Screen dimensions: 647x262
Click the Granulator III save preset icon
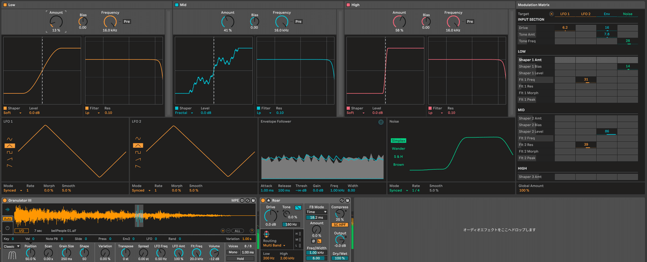pyautogui.click(x=254, y=201)
